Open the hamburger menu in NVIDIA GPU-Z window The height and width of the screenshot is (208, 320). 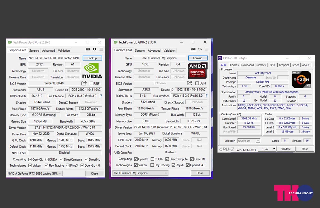point(101,49)
